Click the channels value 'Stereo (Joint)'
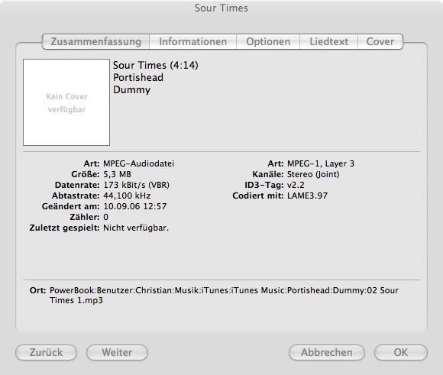 (313, 174)
